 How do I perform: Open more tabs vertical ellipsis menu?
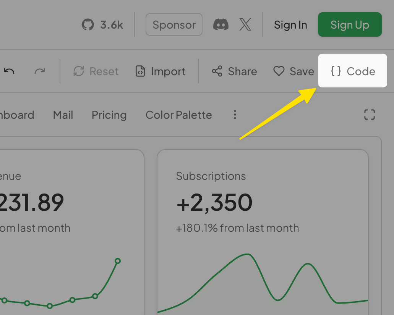(x=235, y=115)
